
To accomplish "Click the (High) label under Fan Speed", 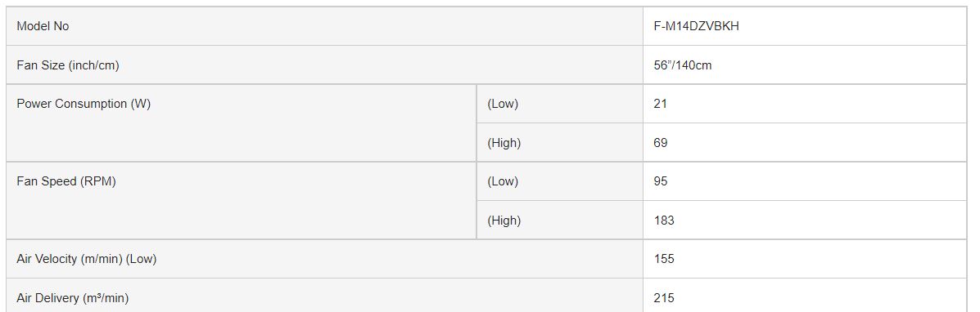I will [x=504, y=221].
